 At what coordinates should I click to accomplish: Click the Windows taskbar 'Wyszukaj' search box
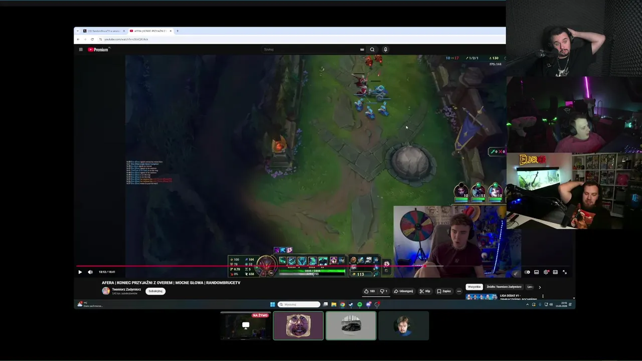(x=299, y=304)
